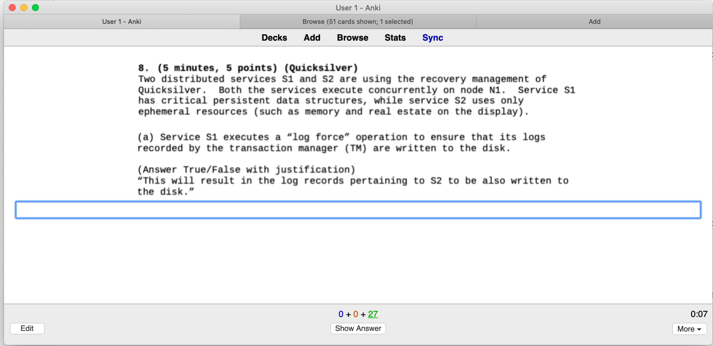Image resolution: width=713 pixels, height=346 pixels.
Task: Click the line starting 'ephemeral resources'
Action: point(333,111)
